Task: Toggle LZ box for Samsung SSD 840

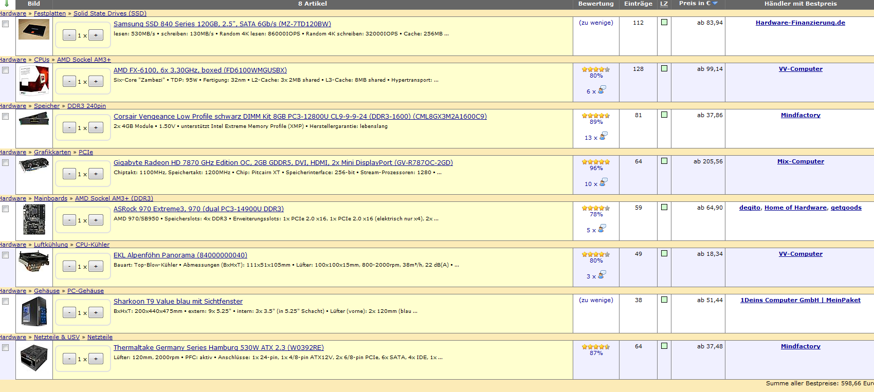Action: click(x=664, y=22)
